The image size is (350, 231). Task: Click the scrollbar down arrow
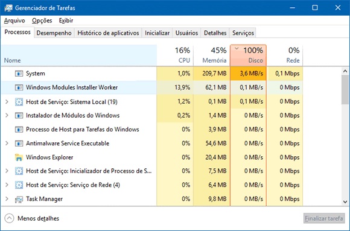(345, 202)
